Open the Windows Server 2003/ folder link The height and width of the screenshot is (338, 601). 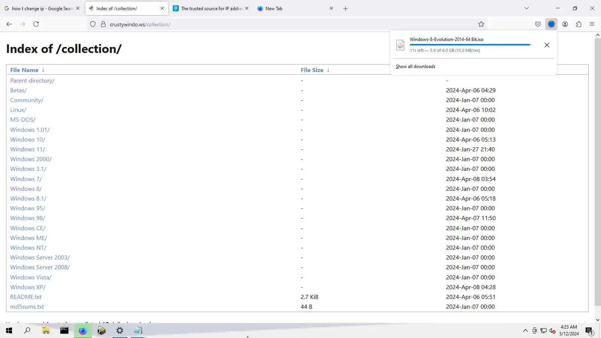(40, 257)
